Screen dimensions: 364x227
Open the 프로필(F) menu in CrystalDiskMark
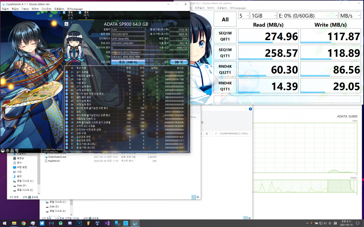click(x=199, y=8)
